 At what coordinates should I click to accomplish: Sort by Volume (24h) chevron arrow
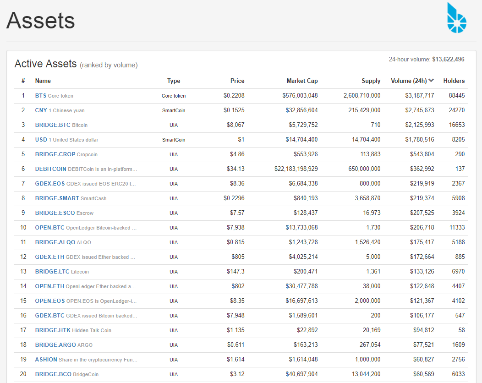[x=431, y=81]
